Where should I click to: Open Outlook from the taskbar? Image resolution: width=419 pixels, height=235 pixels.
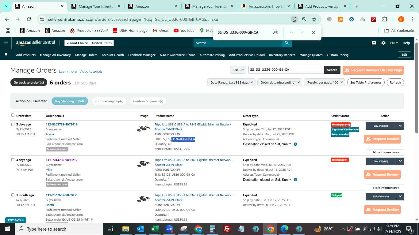click(140, 229)
